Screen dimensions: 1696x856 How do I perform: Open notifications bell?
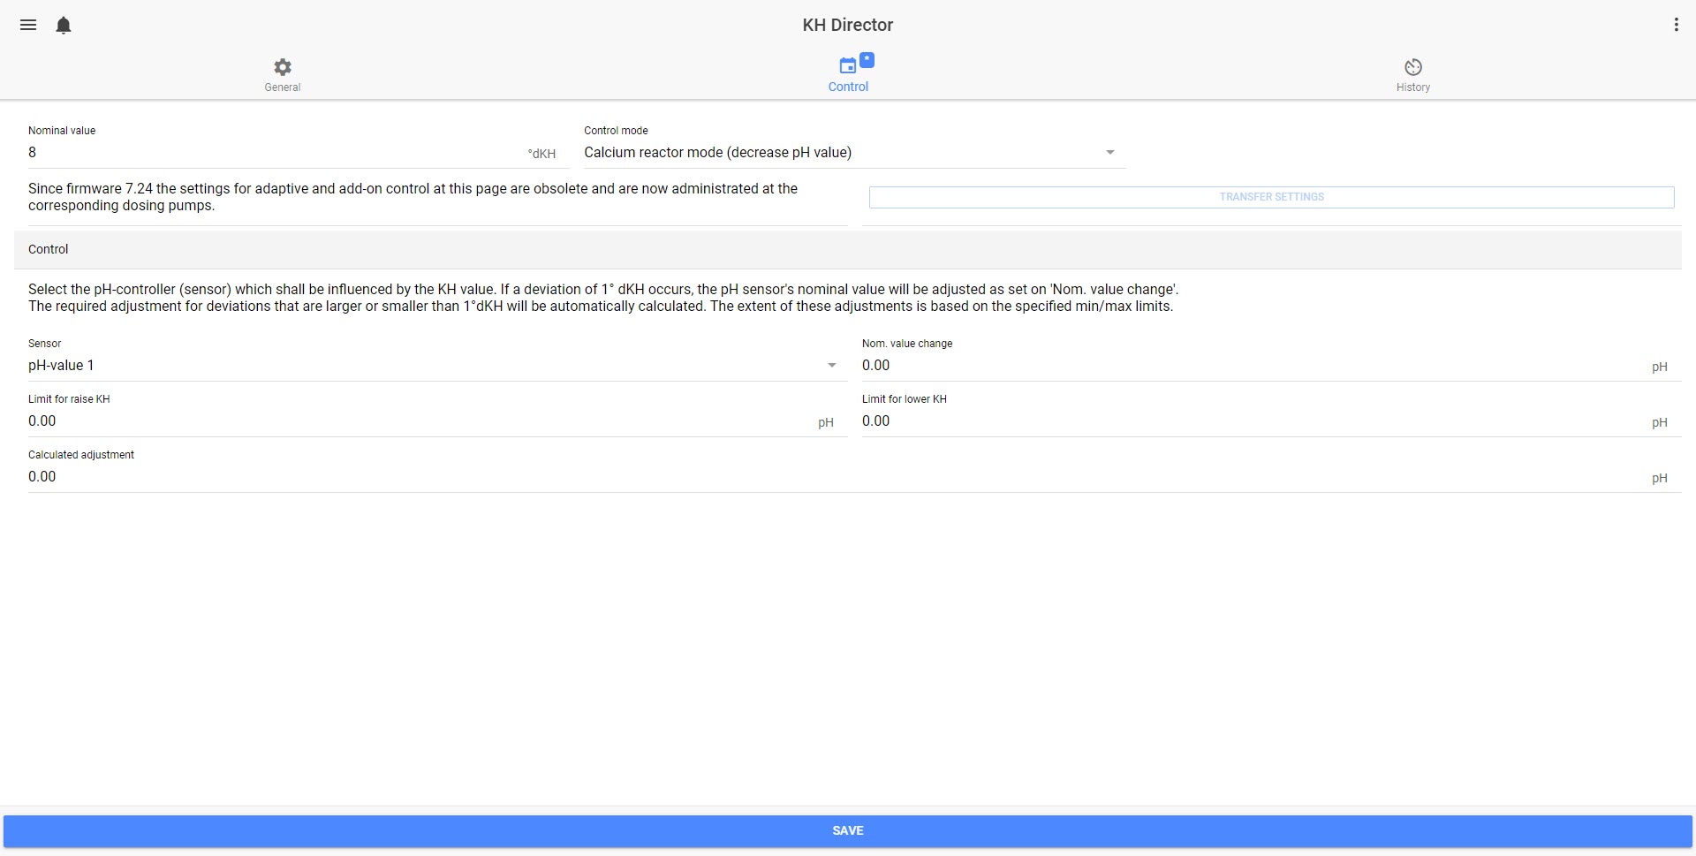[x=64, y=25]
